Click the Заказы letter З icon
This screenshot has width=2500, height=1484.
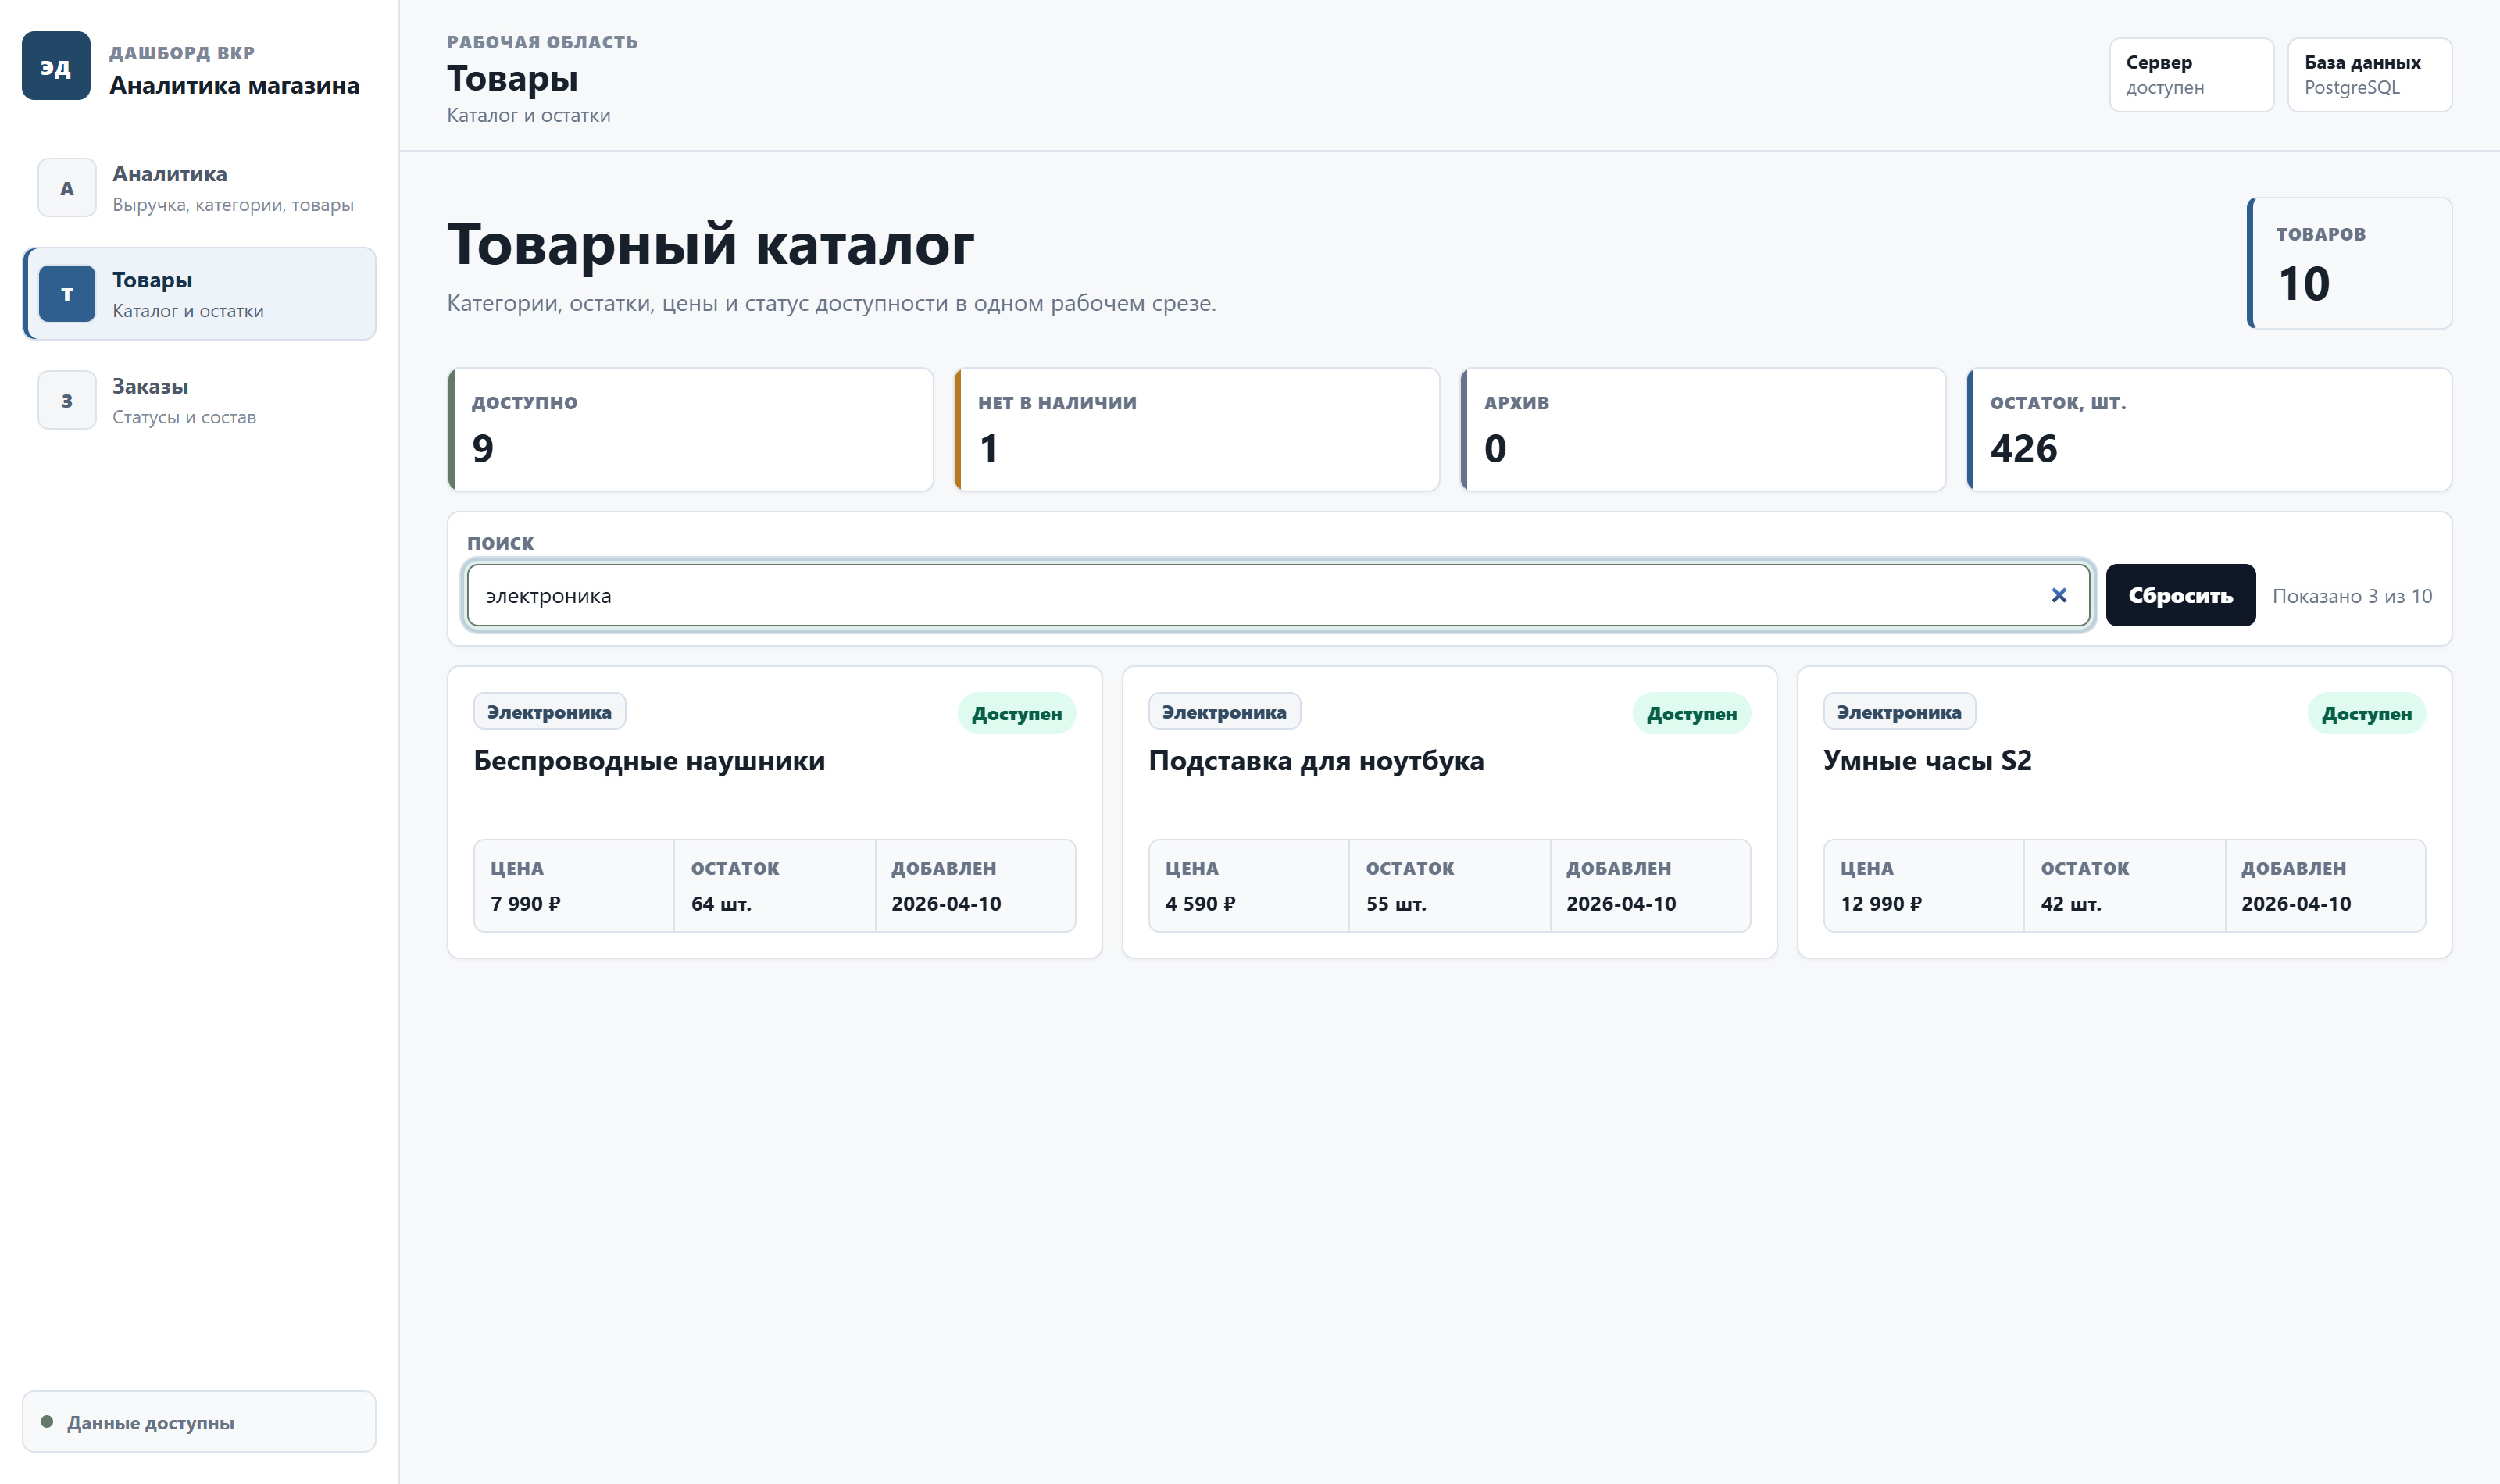67,400
